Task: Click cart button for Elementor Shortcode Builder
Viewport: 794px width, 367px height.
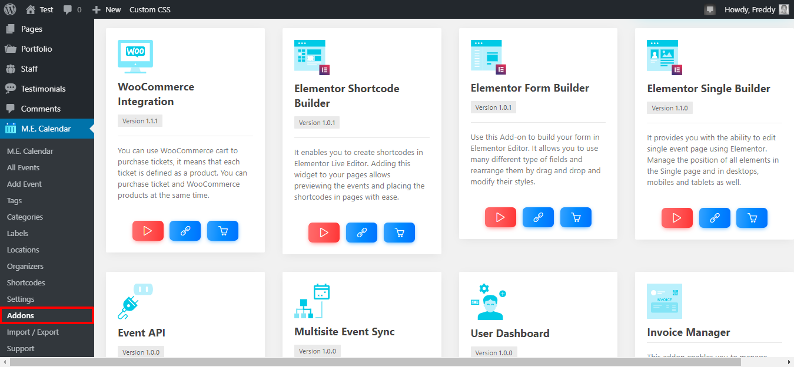Action: (399, 233)
